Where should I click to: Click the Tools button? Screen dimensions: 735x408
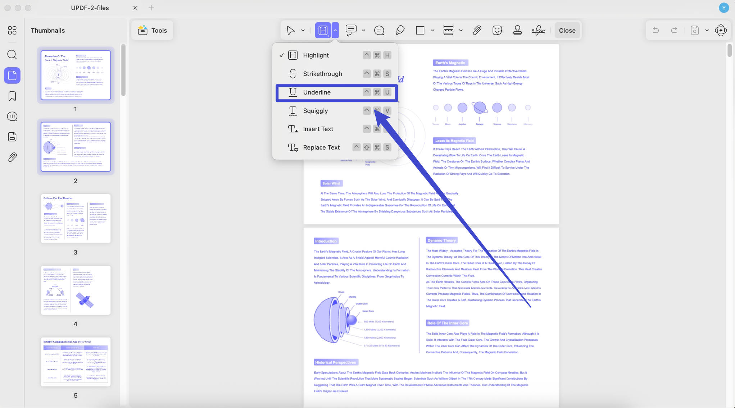click(153, 31)
